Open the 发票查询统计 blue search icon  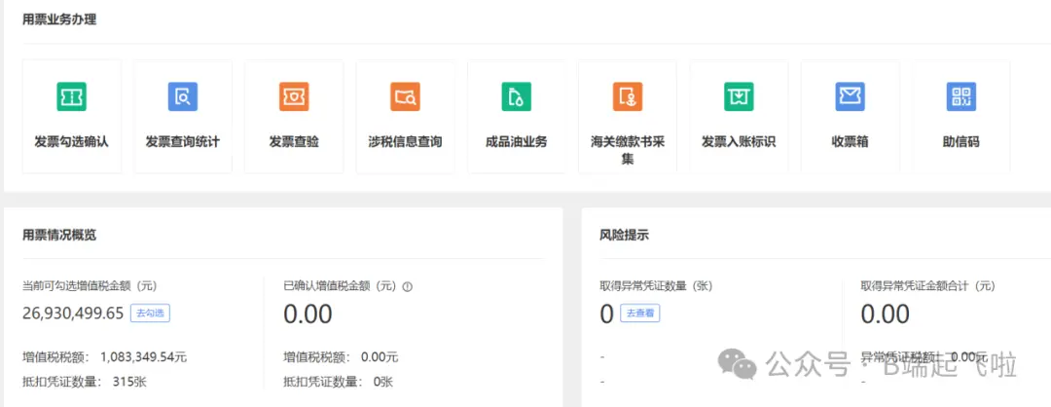coord(183,96)
